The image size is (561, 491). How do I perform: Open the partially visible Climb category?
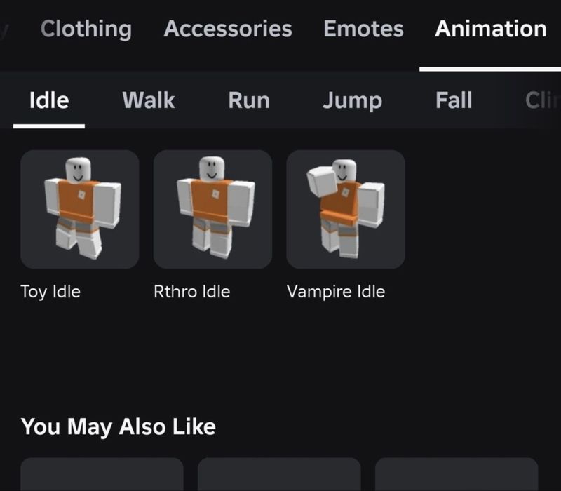click(543, 100)
